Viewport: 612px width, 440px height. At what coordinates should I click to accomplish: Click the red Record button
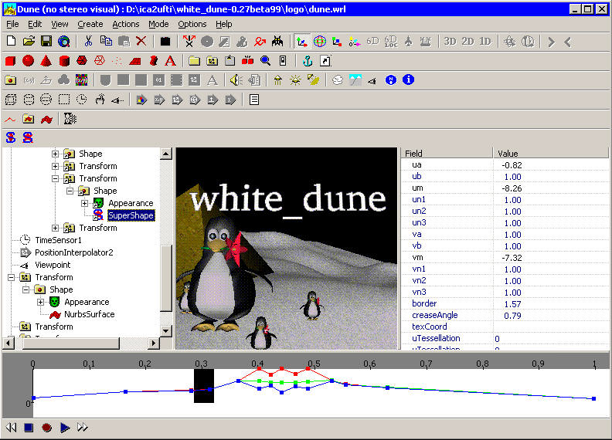(x=47, y=428)
